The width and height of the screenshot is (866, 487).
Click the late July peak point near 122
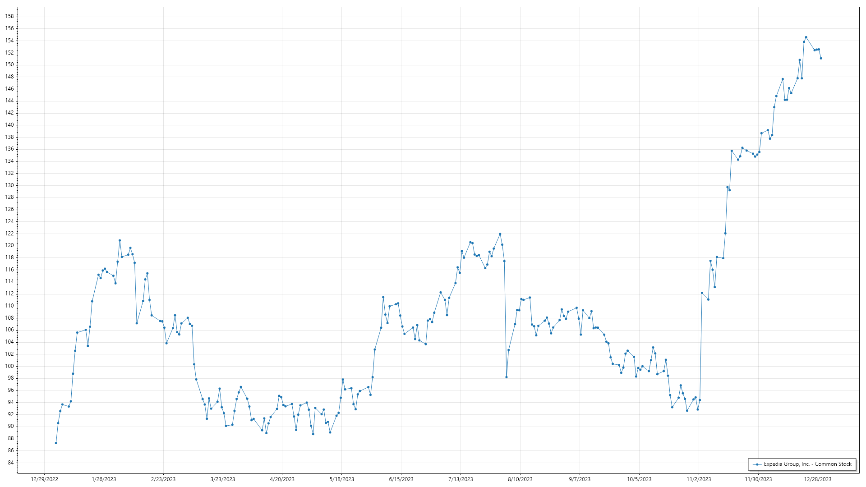coord(500,234)
